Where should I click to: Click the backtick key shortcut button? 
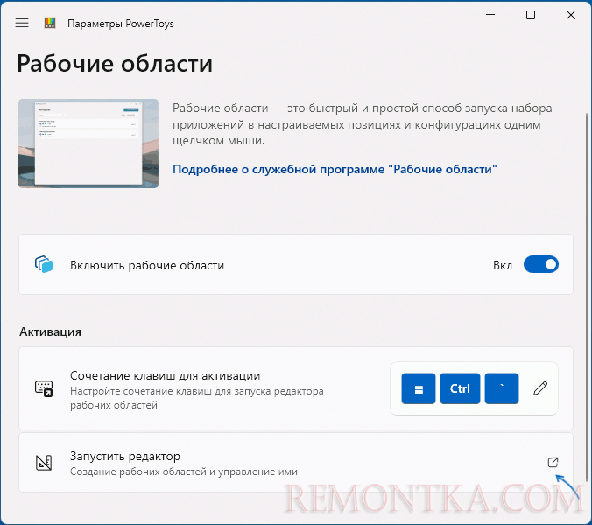[502, 388]
